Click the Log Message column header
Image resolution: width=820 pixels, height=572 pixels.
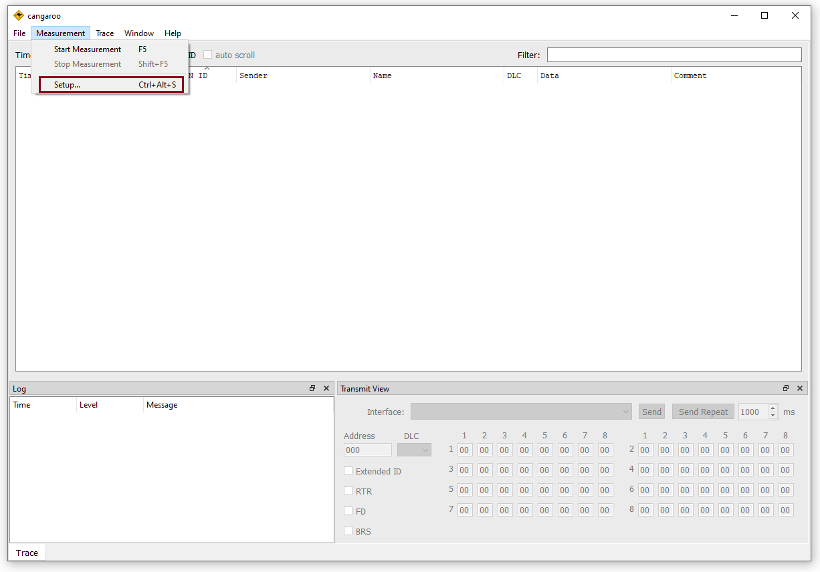coord(238,405)
